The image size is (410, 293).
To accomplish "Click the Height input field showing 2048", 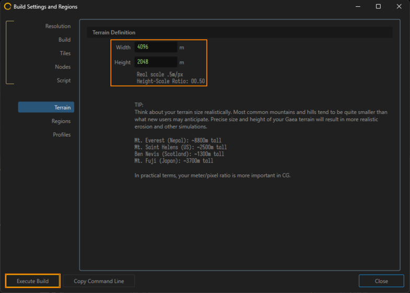I will (x=156, y=62).
